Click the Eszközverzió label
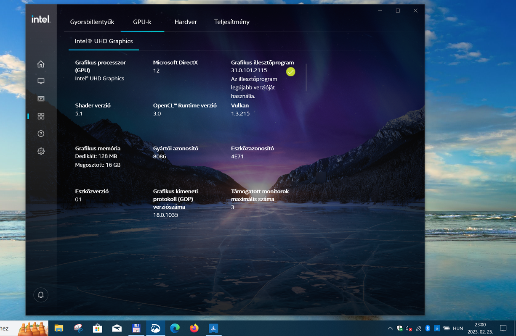The height and width of the screenshot is (336, 516). [x=92, y=191]
